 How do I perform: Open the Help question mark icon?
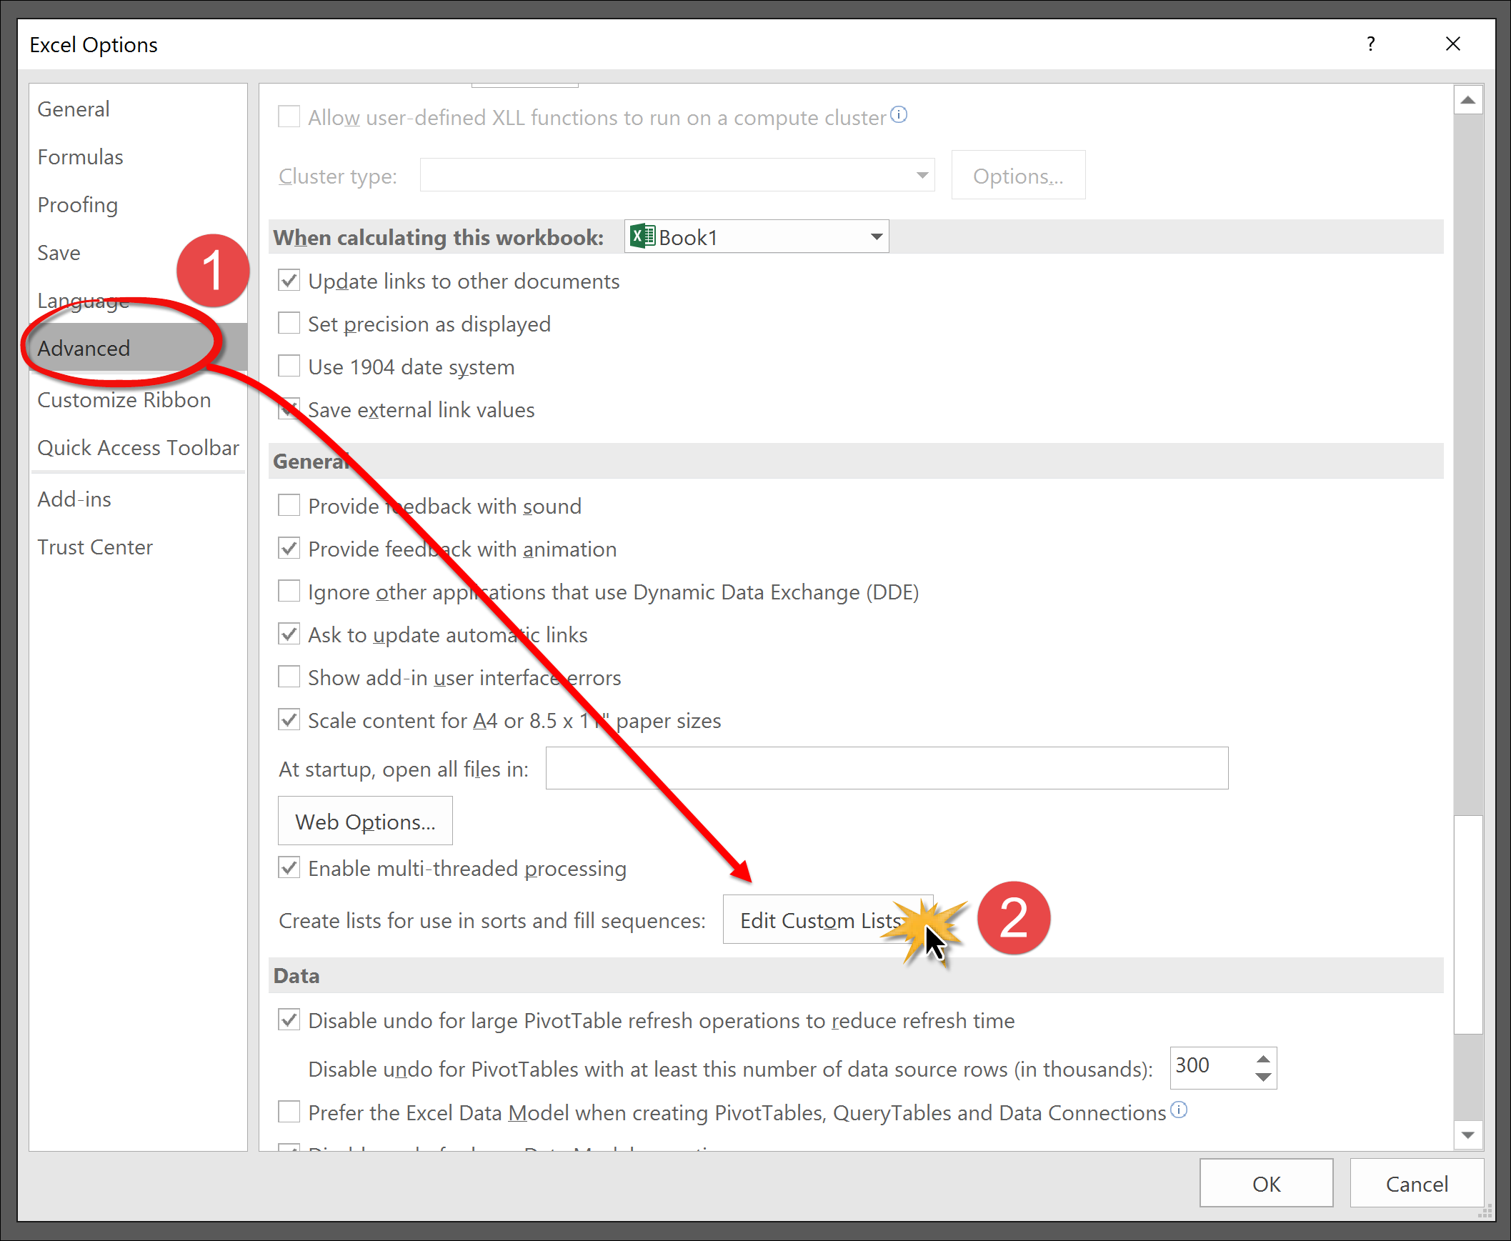[x=1370, y=44]
